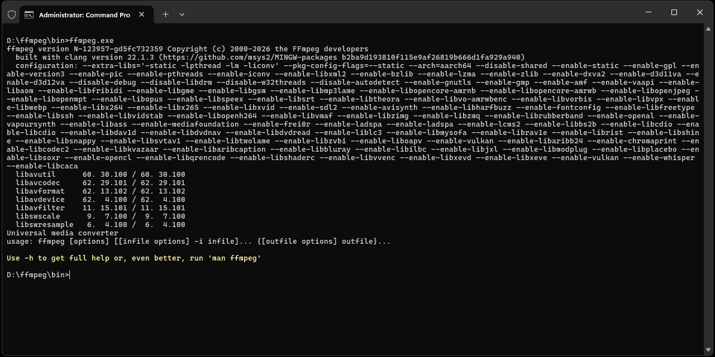
Task: Open a new tab with the plus icon
Action: coord(165,14)
